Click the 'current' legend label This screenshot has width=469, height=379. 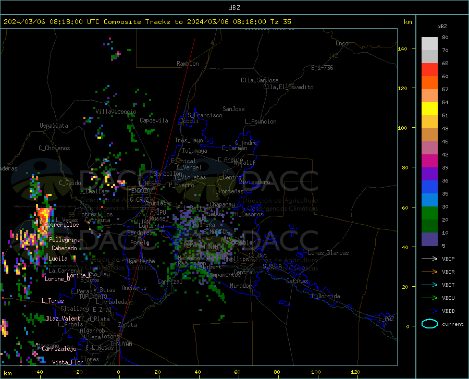click(453, 324)
